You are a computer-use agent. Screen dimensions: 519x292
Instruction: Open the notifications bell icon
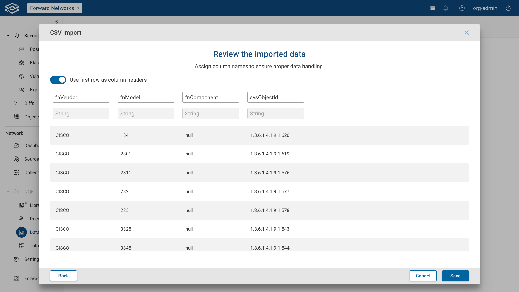[x=446, y=8]
